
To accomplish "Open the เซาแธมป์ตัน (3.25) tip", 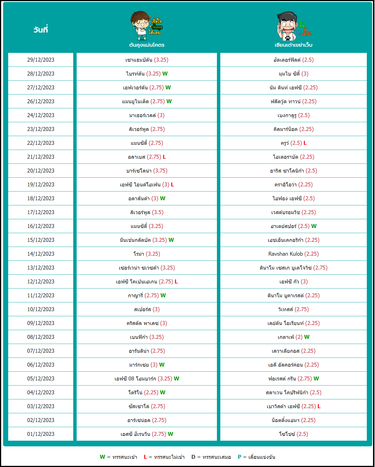I will tap(147, 60).
